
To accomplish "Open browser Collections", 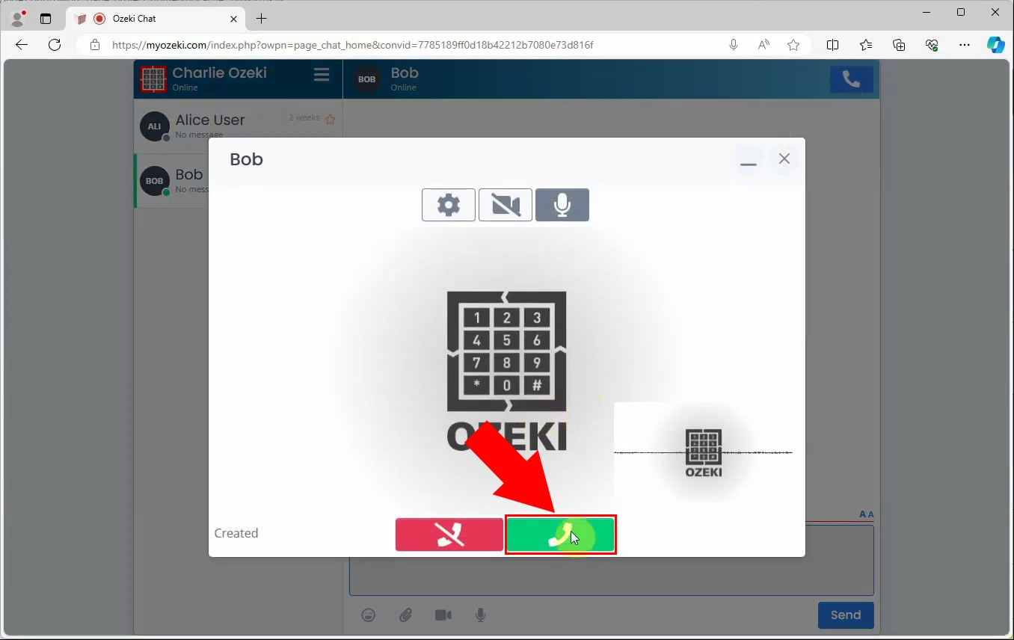I will [899, 45].
